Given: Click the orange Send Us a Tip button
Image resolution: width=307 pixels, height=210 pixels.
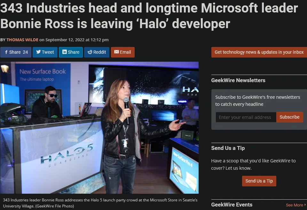Looking at the screenshot, I should [x=259, y=181].
